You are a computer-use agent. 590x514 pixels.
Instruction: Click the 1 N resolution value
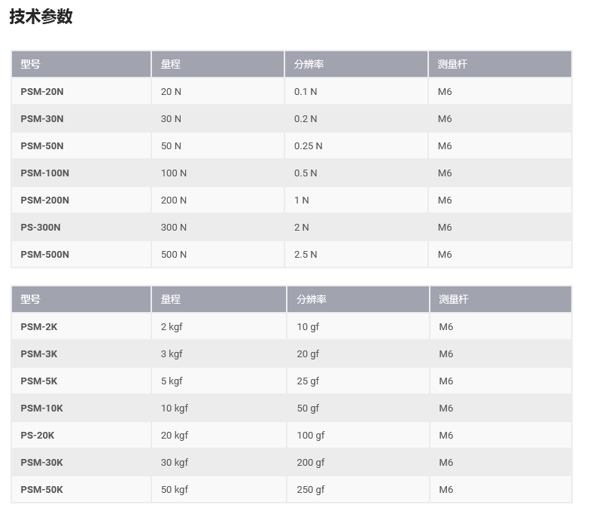pos(301,200)
